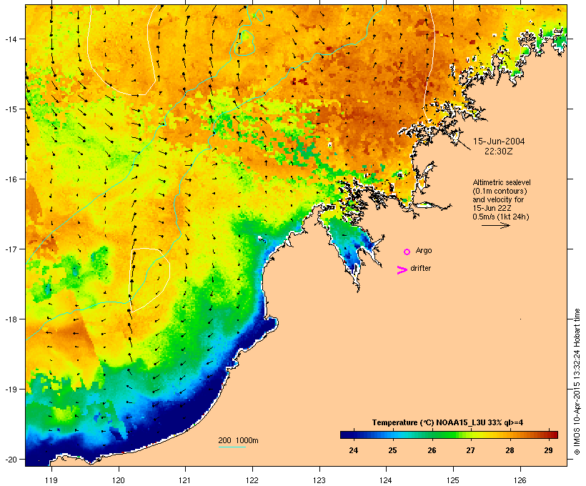This screenshot has height=486, width=586.
Task: Click the longitude label 123
Action: 319,480
